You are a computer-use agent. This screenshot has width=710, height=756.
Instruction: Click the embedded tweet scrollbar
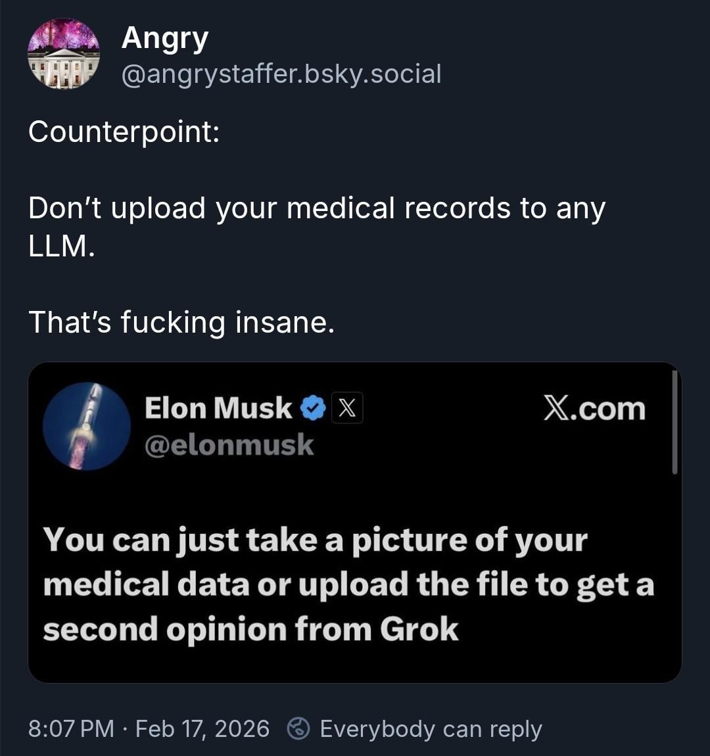pos(674,422)
